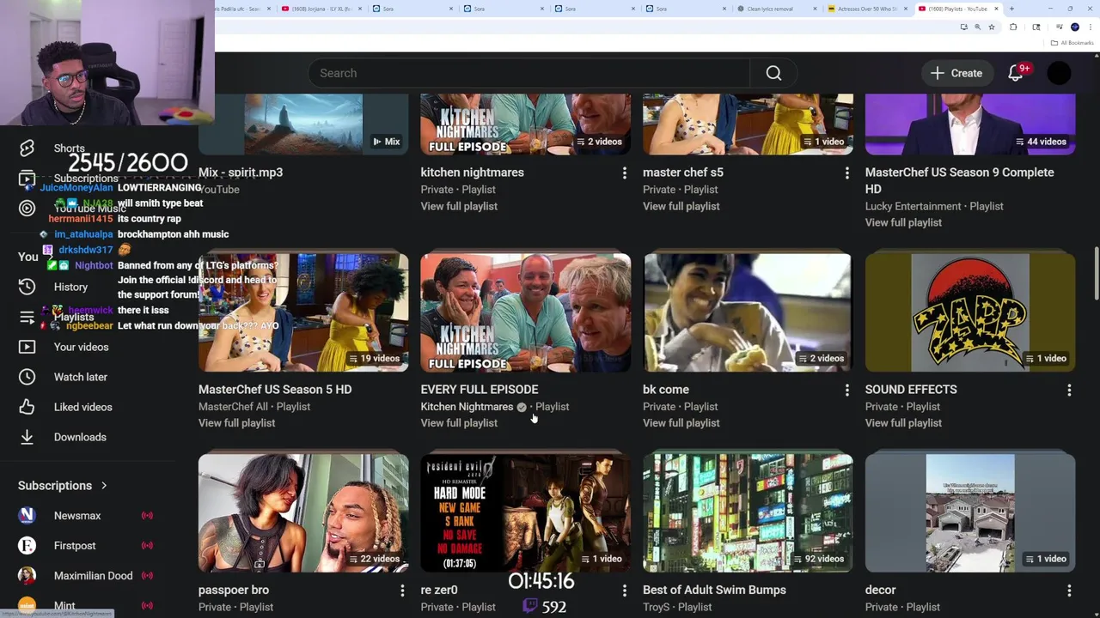Screen dimensions: 1100x618
Task: Open Downloads in sidebar
Action: point(63,437)
